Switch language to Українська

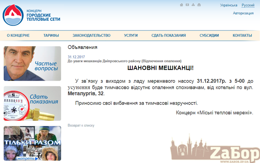229,5
